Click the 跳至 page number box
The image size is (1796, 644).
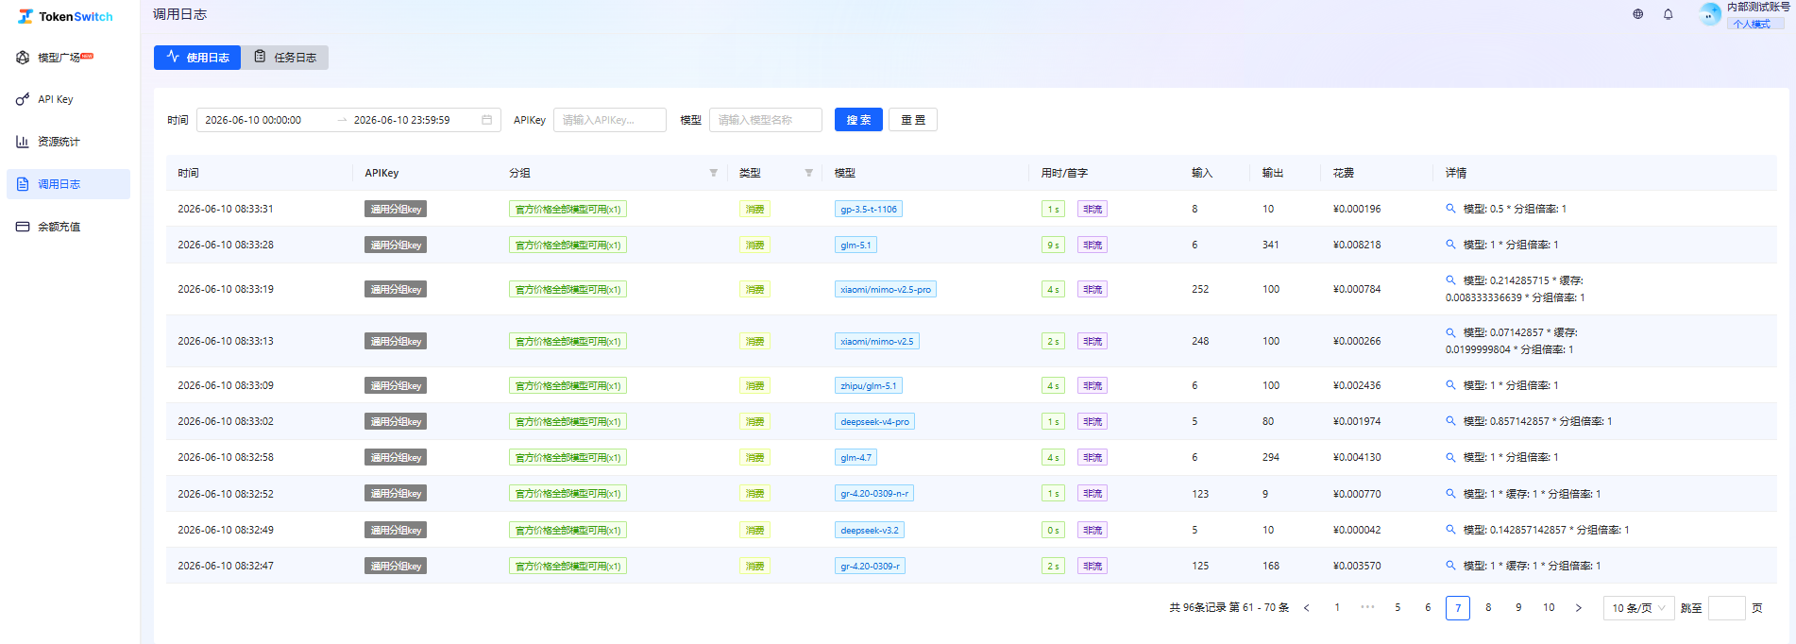click(x=1727, y=608)
